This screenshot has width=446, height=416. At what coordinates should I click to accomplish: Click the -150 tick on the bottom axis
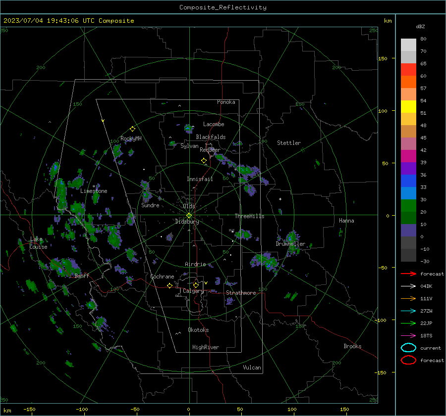[x=29, y=409]
